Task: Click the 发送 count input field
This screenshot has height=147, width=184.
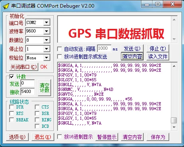Action: (28, 83)
